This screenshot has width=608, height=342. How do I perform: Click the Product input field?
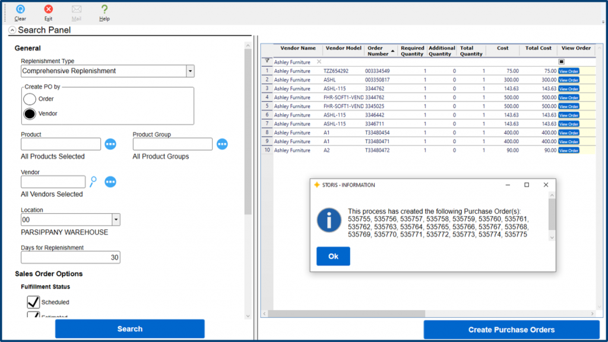pyautogui.click(x=61, y=144)
